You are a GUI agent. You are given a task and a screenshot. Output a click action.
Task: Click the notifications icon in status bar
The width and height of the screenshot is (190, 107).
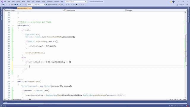[187, 106]
